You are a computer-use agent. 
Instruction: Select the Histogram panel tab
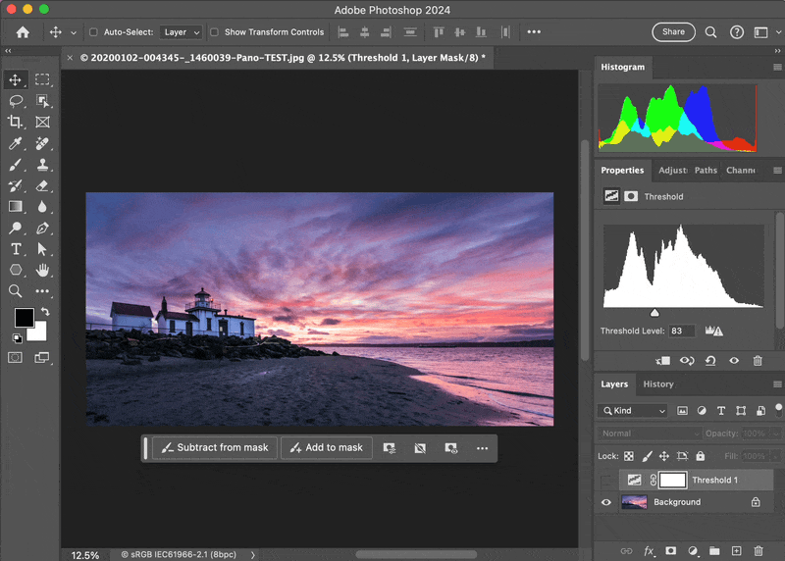coord(623,67)
